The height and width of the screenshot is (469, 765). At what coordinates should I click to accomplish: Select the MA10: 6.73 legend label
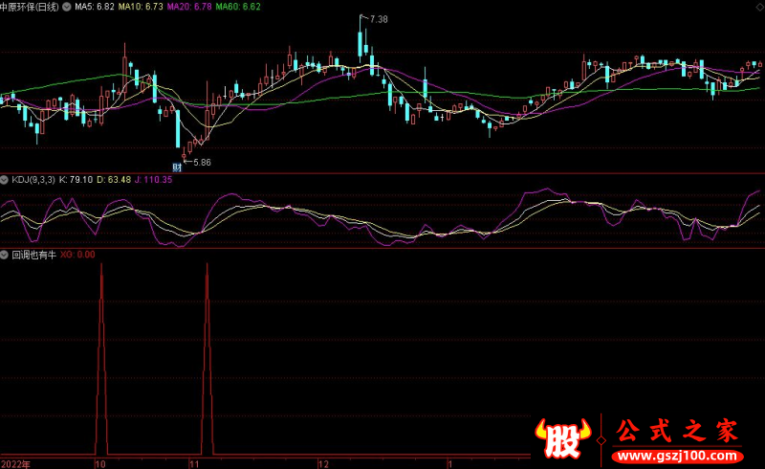[x=140, y=7]
